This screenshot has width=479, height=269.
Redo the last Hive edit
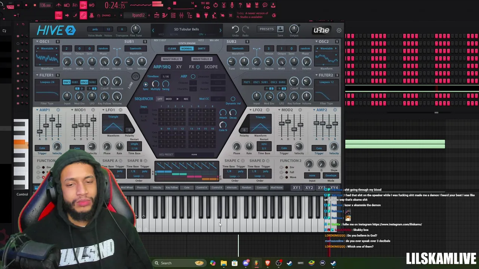tap(245, 29)
